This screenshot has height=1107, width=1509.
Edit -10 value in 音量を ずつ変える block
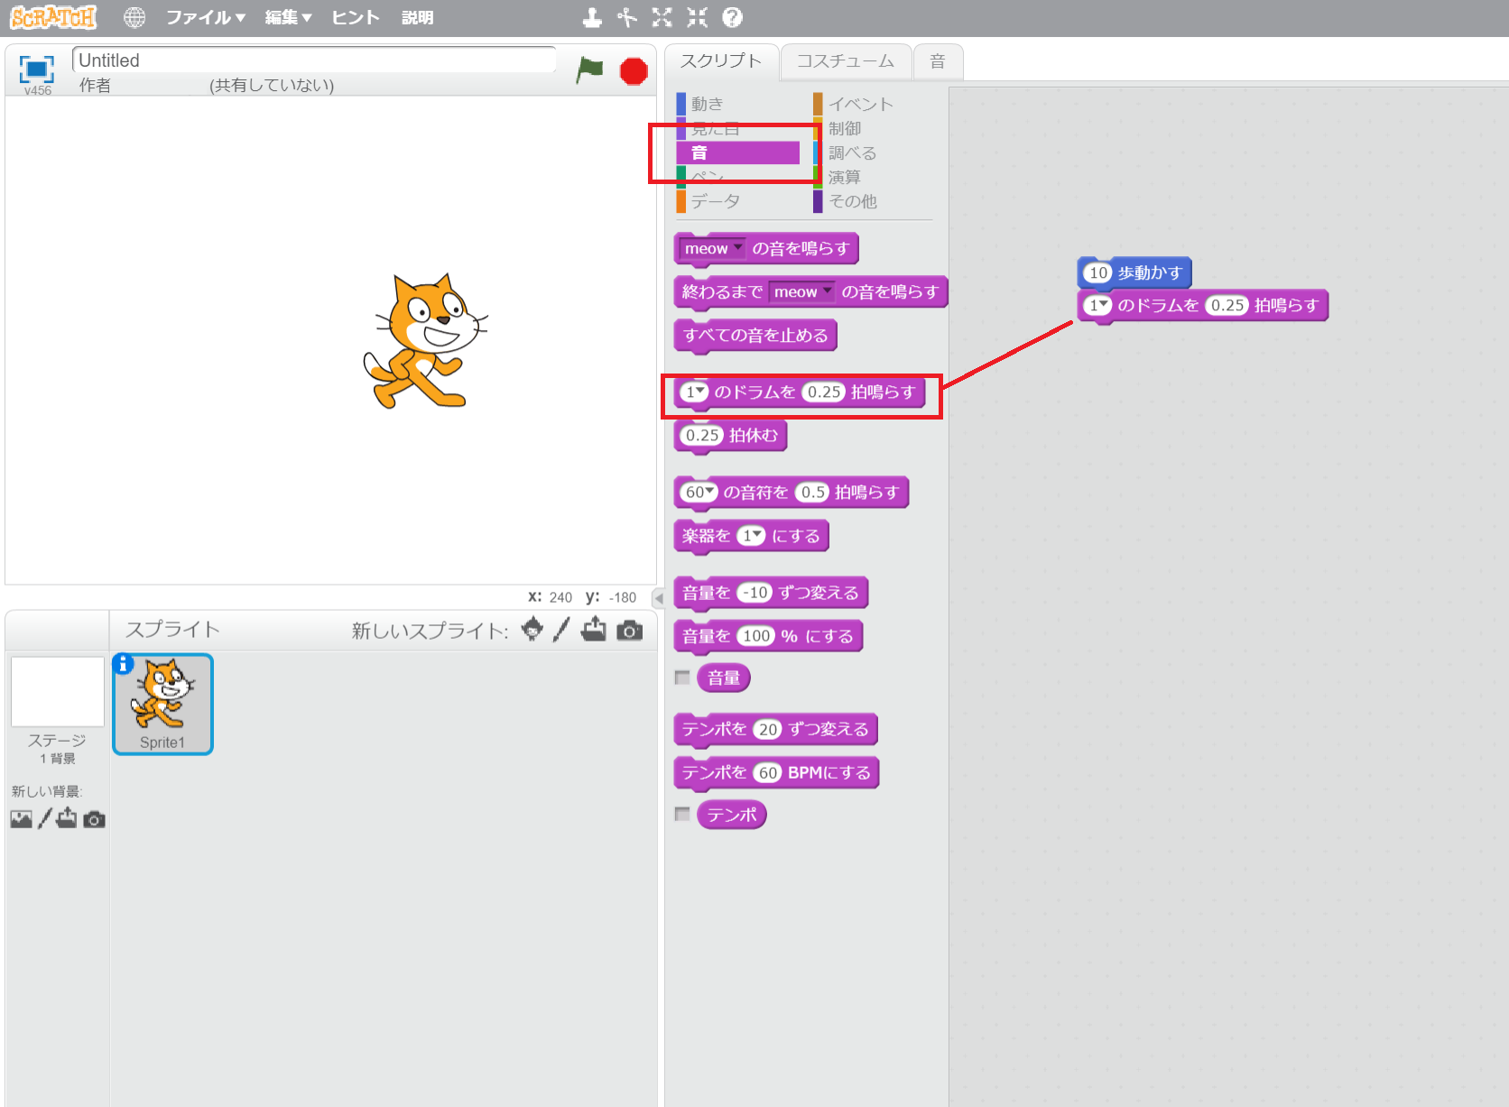click(755, 593)
